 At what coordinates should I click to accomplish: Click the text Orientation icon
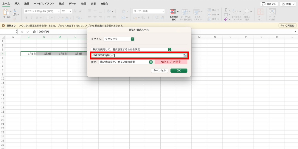tap(109, 11)
